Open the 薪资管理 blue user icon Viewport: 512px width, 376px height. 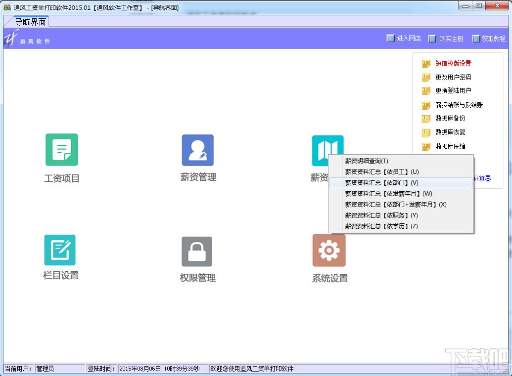click(x=198, y=150)
